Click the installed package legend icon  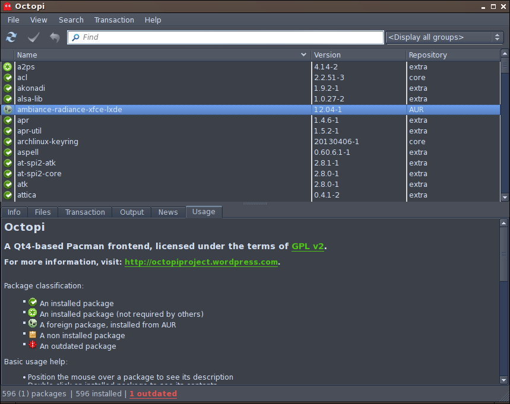[33, 303]
